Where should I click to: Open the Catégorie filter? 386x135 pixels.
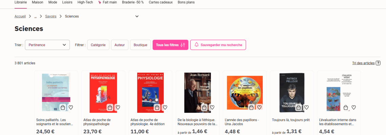[98, 45]
